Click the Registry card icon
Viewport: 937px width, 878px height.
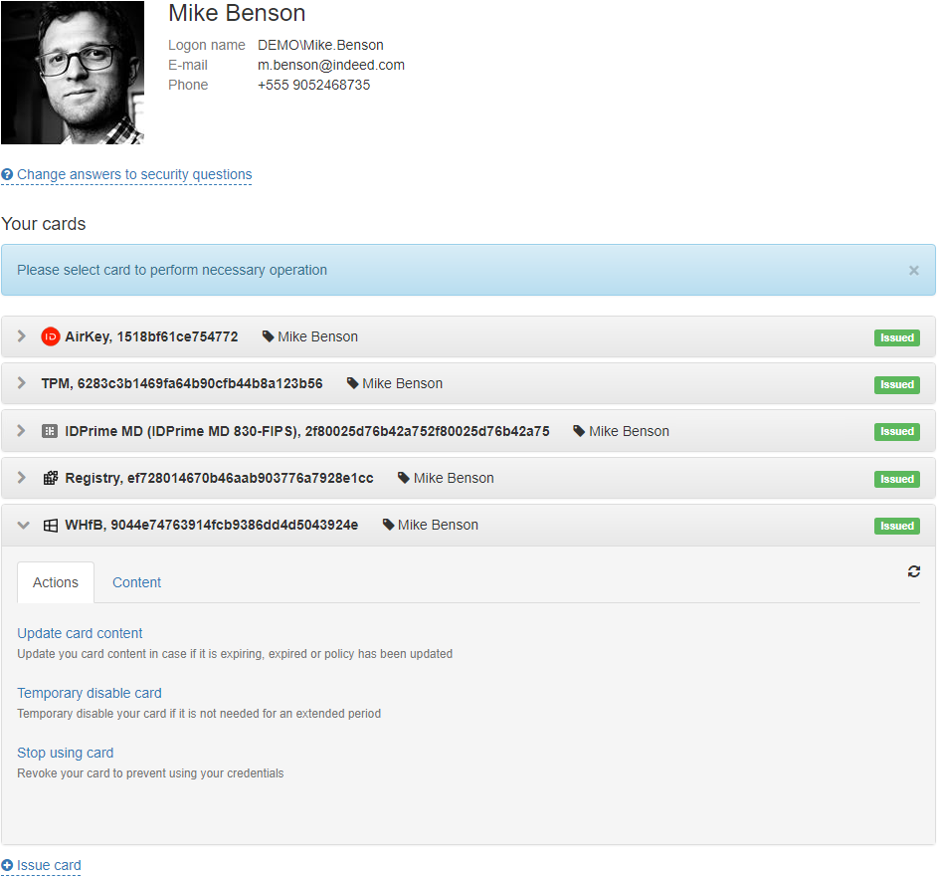[x=51, y=479]
